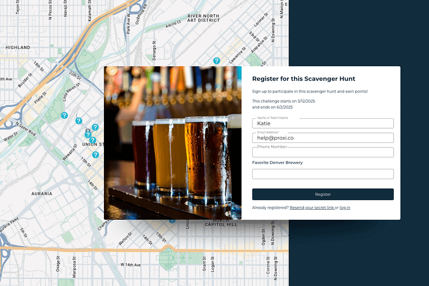Open the question-mark marker near Lawrence St
The width and height of the screenshot is (429, 286).
tap(216, 61)
